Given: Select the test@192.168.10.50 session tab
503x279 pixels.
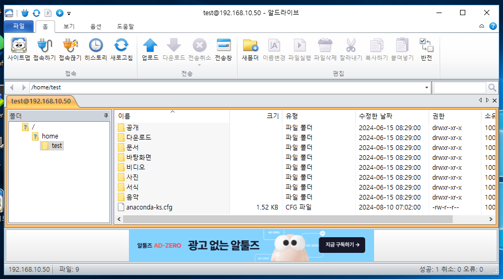Looking at the screenshot, I should pyautogui.click(x=41, y=101).
